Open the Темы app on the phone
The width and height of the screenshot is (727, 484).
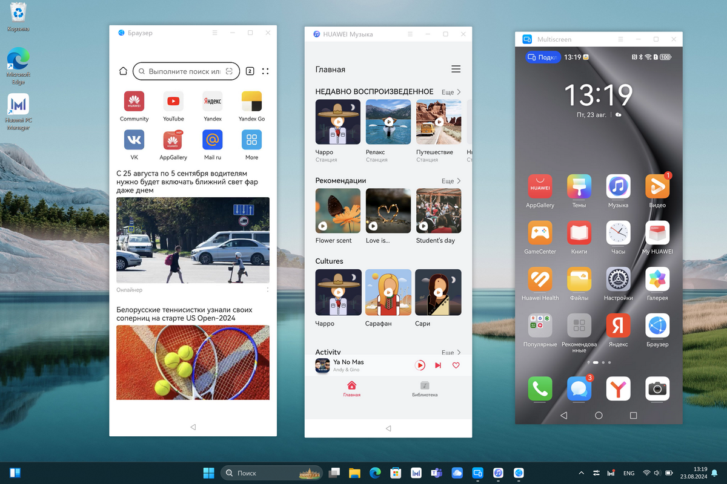579,186
